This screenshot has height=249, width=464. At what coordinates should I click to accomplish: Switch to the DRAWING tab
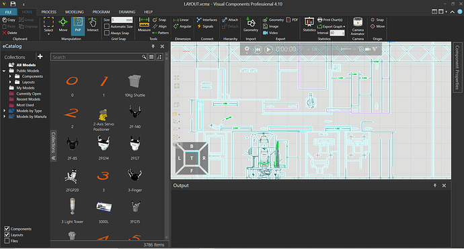(127, 12)
